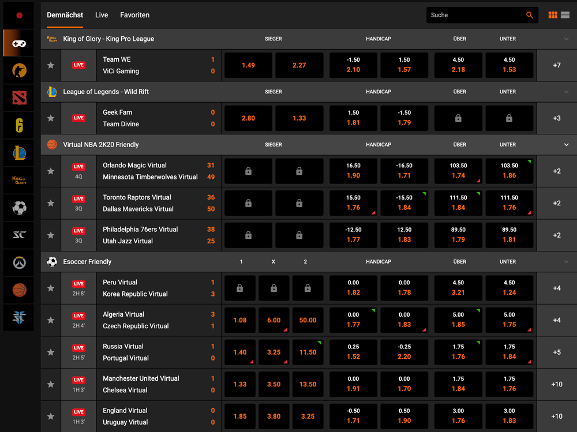This screenshot has height=432, width=577.
Task: Open the StarCraft SC sidebar icon
Action: pyautogui.click(x=19, y=235)
